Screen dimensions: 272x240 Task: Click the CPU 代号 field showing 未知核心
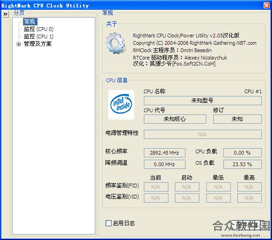coord(175,119)
